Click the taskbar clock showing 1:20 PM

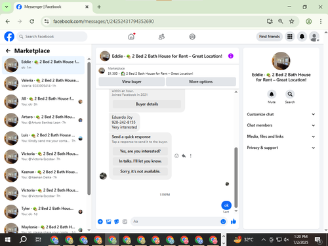(x=300, y=239)
